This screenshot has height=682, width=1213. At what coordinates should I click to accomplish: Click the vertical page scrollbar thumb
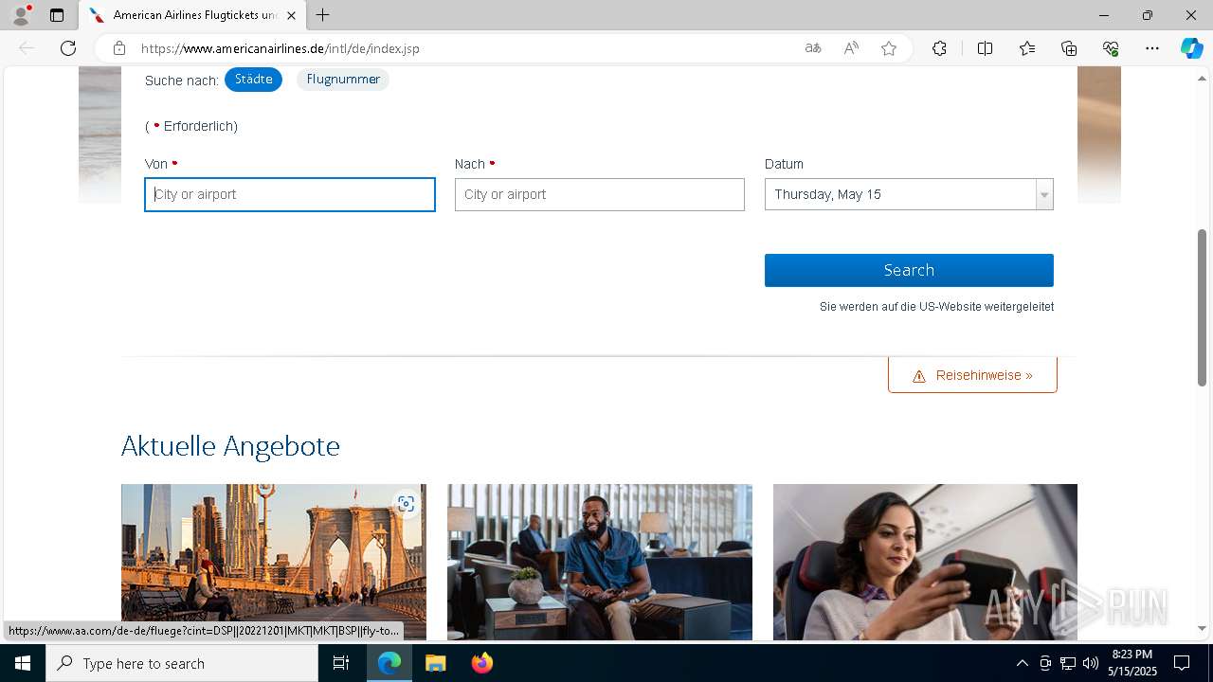[1202, 307]
